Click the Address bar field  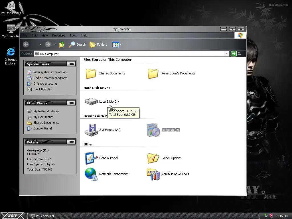(x=131, y=54)
